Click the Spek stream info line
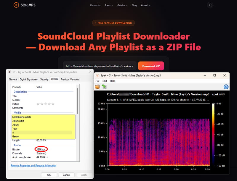The image size is (237, 181). [158, 100]
